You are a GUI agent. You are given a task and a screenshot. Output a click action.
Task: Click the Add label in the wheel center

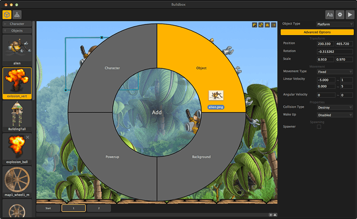(157, 112)
